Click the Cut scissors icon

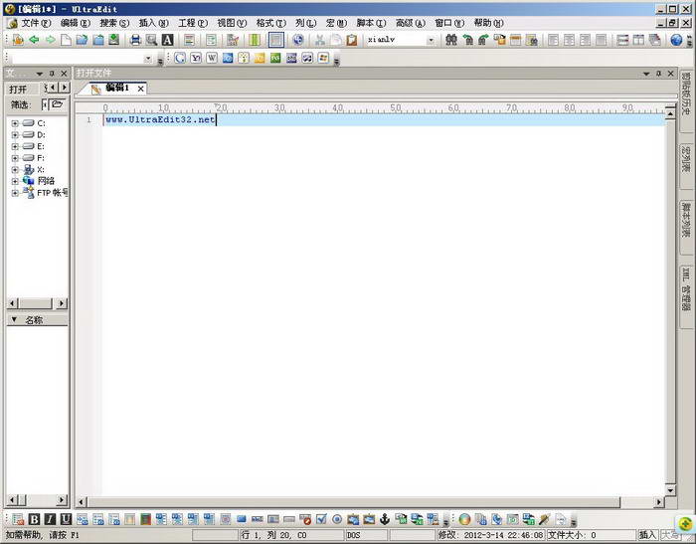(x=320, y=40)
